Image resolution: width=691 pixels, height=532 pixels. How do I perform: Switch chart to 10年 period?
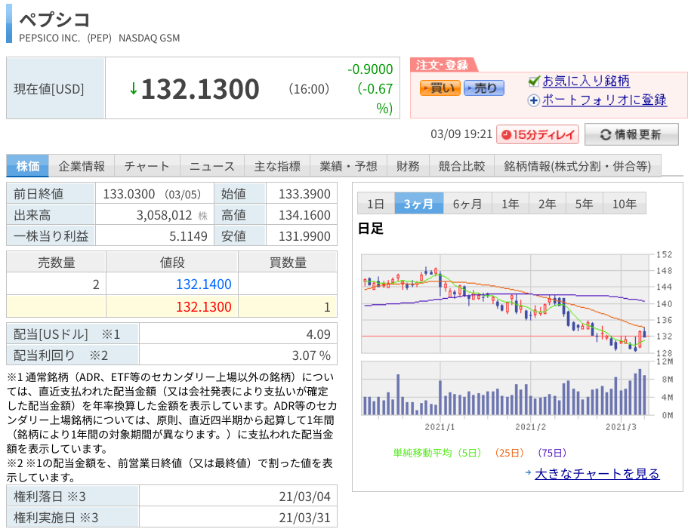tap(624, 204)
